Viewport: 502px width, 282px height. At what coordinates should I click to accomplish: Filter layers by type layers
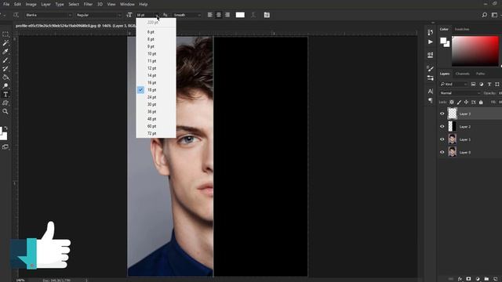point(489,84)
